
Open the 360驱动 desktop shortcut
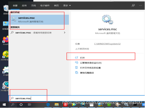point(5,87)
